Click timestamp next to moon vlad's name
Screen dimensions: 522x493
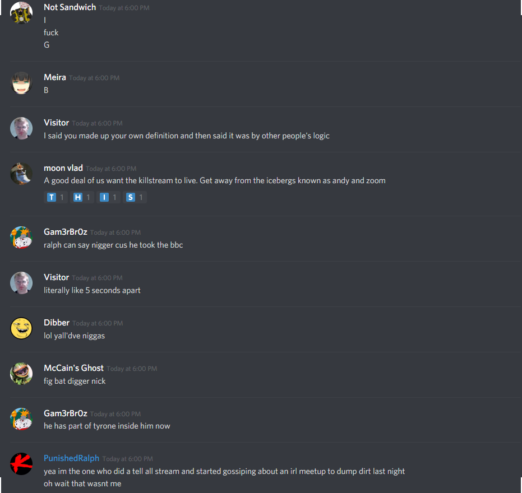(111, 169)
